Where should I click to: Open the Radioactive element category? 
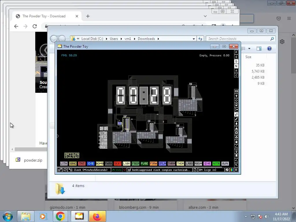pos(236,137)
